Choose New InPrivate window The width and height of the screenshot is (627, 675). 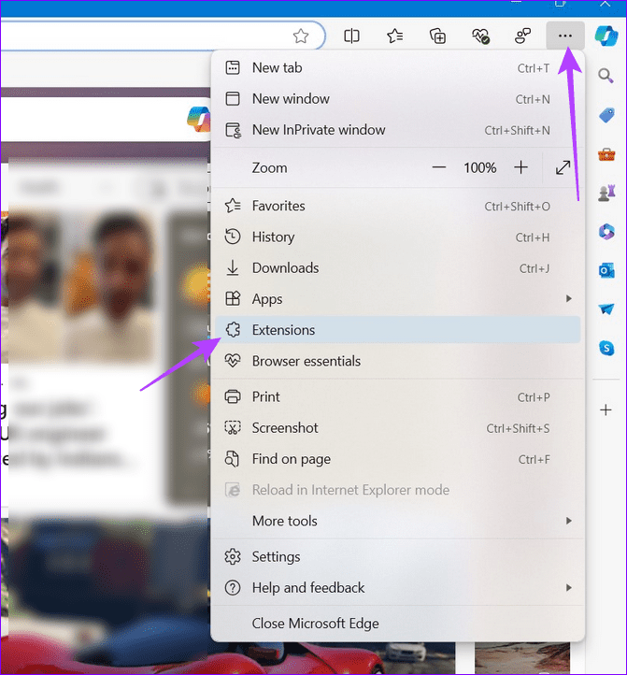tap(398, 130)
